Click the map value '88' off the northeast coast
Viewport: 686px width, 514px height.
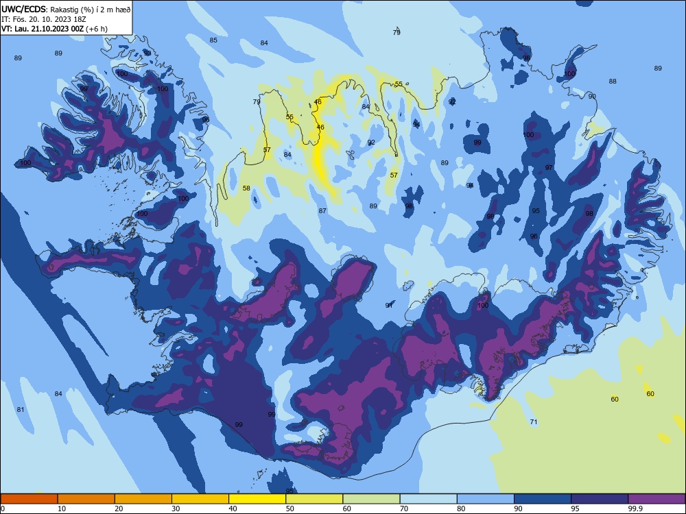tap(613, 82)
